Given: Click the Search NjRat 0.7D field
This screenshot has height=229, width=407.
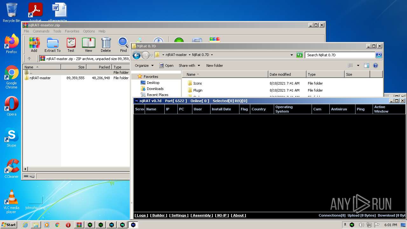Looking at the screenshot, I should click(x=340, y=55).
